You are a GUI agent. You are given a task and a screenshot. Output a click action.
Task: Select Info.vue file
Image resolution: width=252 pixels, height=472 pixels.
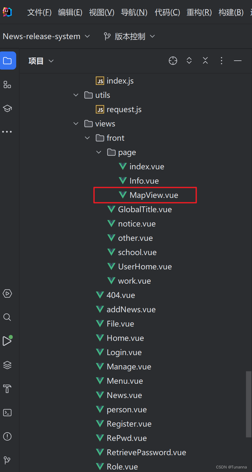point(144,181)
